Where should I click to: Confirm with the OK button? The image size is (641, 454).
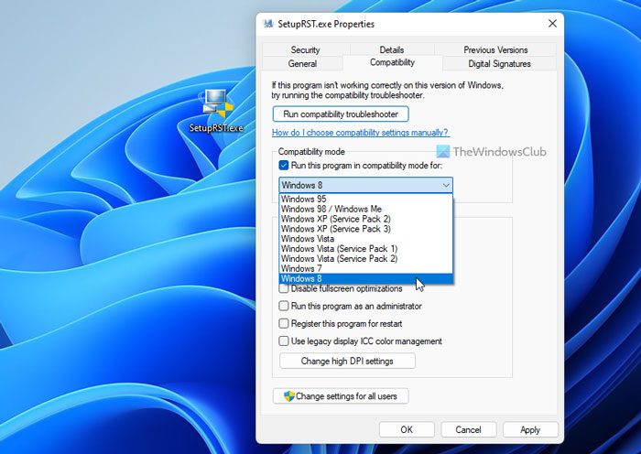point(407,429)
